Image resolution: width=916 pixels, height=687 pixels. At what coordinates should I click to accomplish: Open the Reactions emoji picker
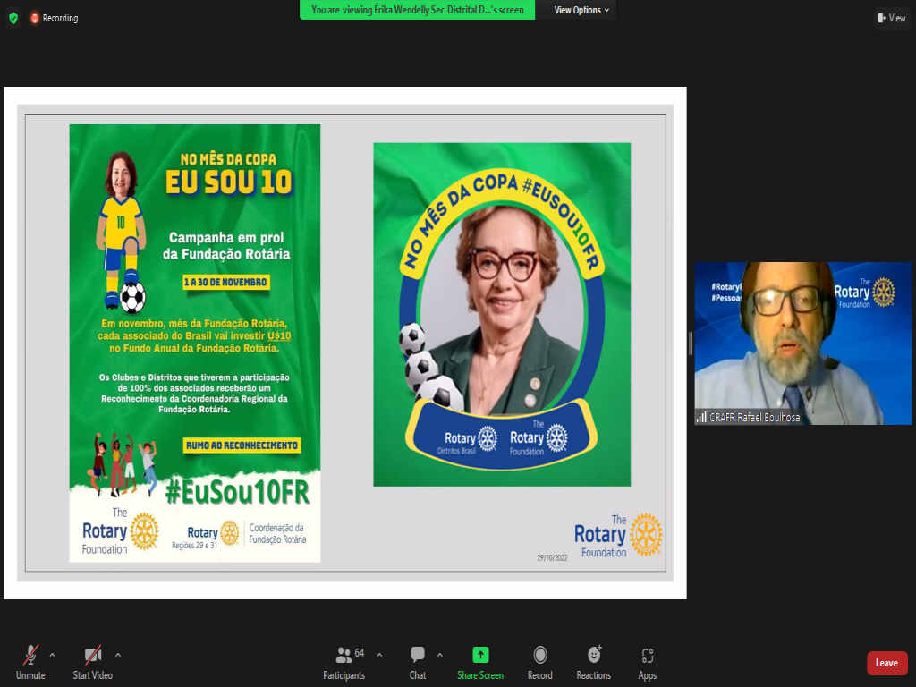point(594,655)
